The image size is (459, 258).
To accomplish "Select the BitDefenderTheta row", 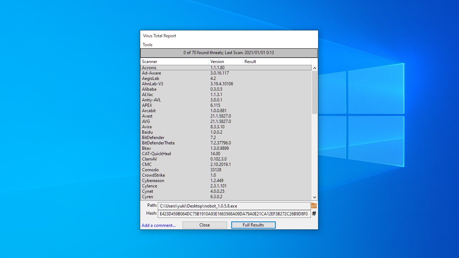I will (226, 143).
